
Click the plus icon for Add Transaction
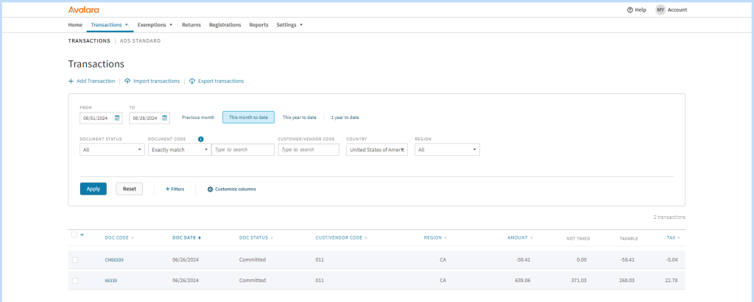71,81
